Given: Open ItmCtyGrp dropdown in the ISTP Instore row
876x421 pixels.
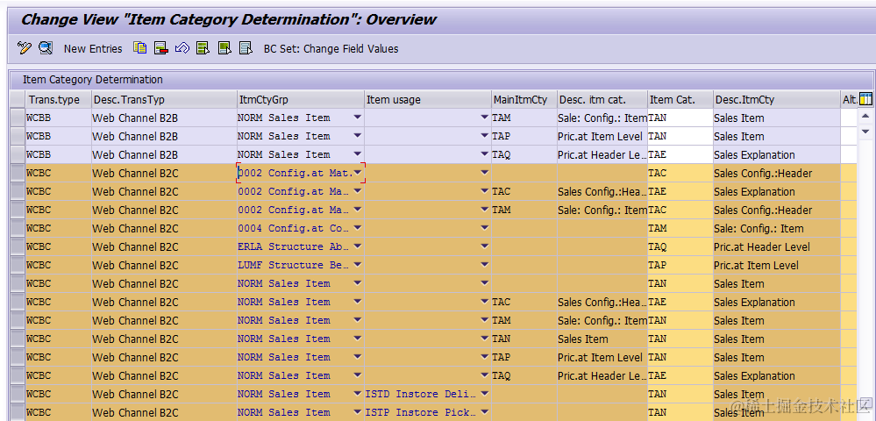Looking at the screenshot, I should 358,412.
